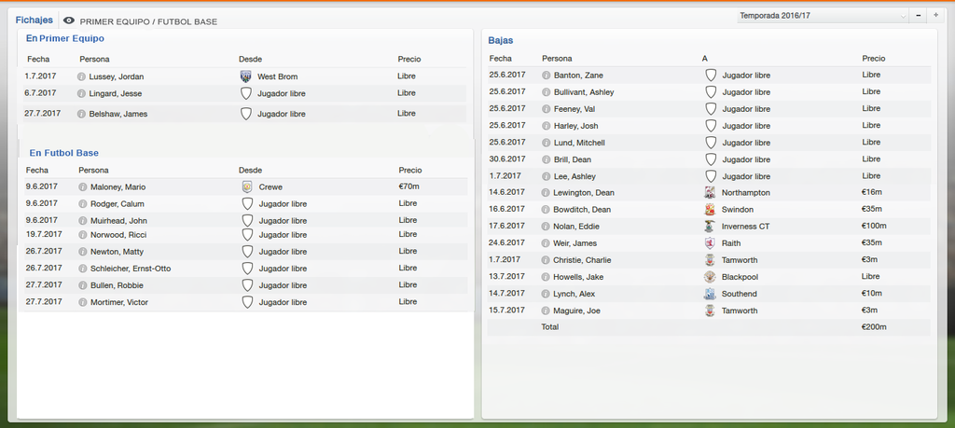Image resolution: width=955 pixels, height=428 pixels.
Task: Click the Southend club crest
Action: coord(710,294)
